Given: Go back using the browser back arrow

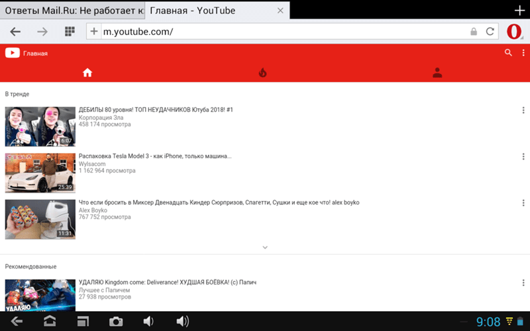Looking at the screenshot, I should pyautogui.click(x=15, y=32).
